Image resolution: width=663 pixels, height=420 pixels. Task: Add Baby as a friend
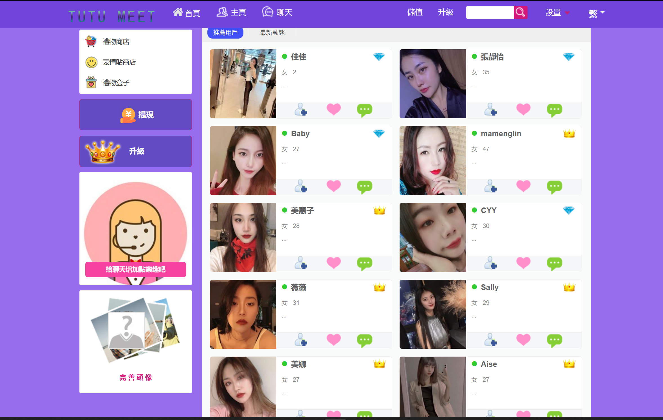point(301,186)
